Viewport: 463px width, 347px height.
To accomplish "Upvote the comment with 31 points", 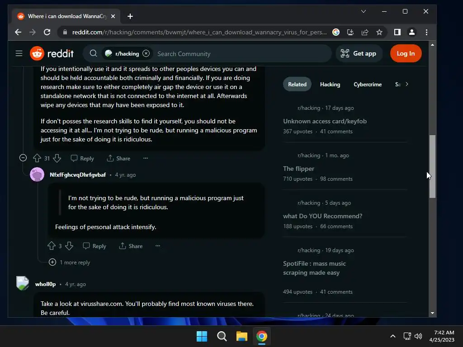I will point(37,158).
